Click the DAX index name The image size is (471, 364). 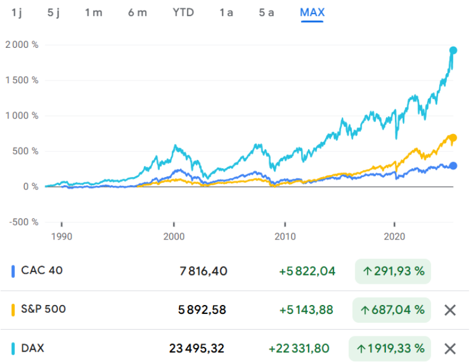click(x=32, y=348)
